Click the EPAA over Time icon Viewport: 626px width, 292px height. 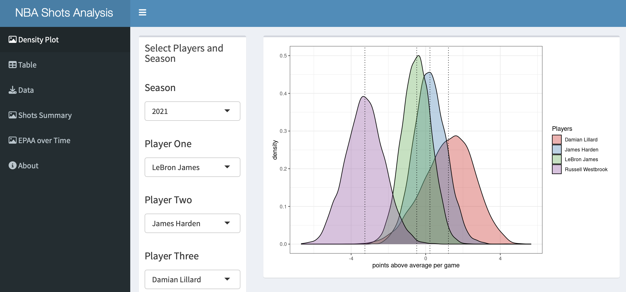pyautogui.click(x=12, y=140)
